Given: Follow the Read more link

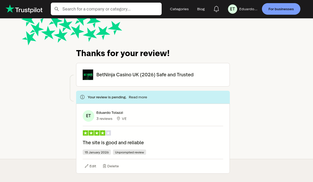Looking at the screenshot, I should coord(138,97).
